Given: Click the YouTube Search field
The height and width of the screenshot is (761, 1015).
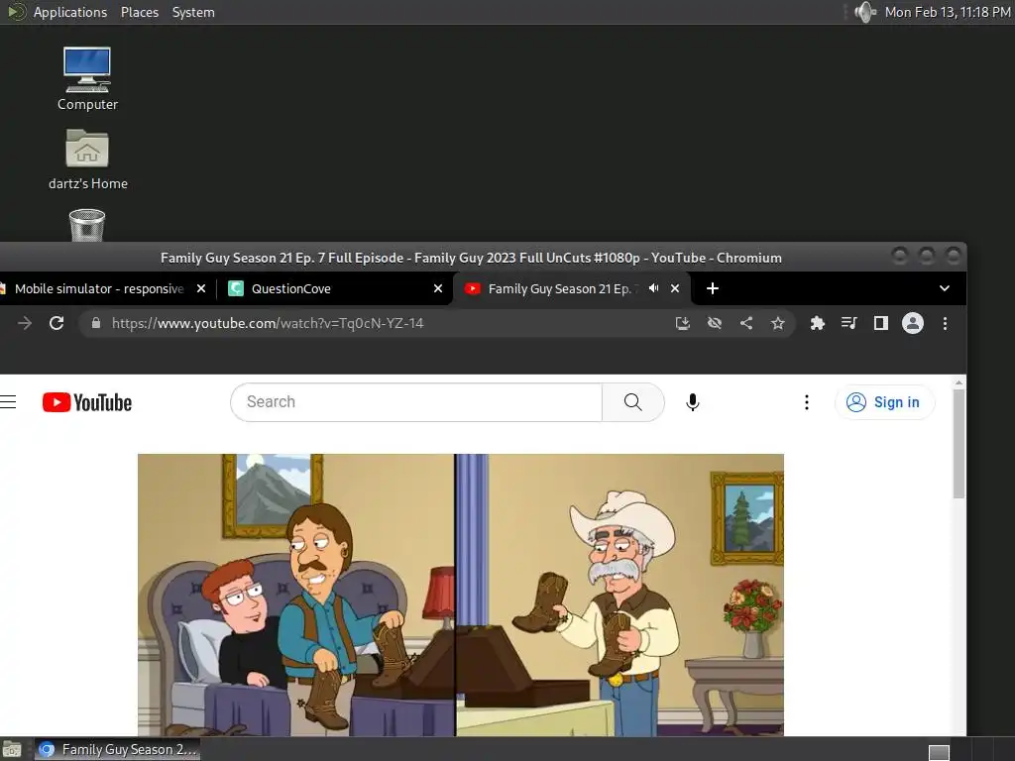Looking at the screenshot, I should click(416, 402).
